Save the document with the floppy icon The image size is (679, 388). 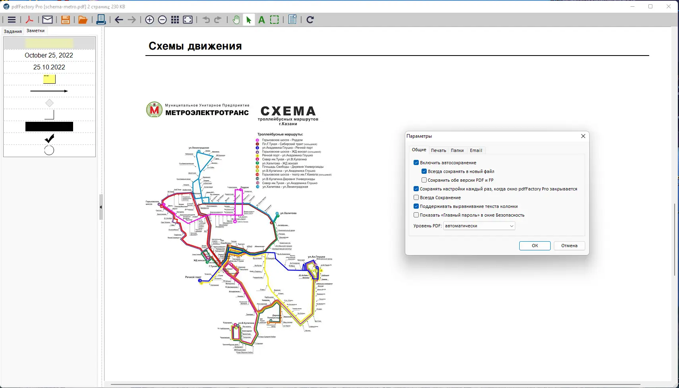coord(66,20)
